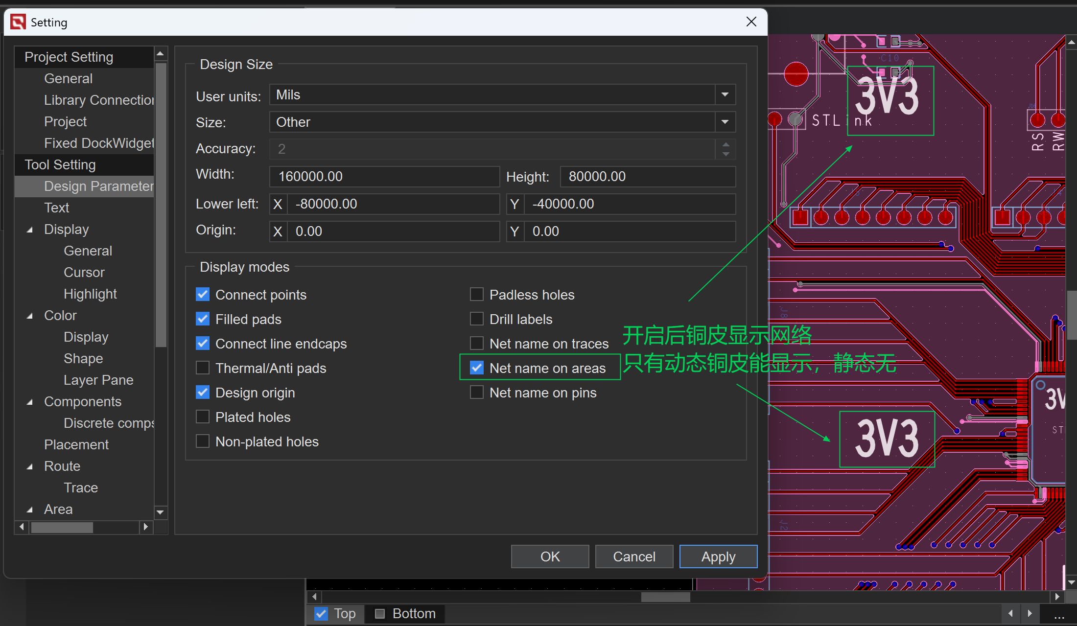Click the canvas horizontal scroll left arrow
This screenshot has width=1077, height=626.
click(314, 597)
